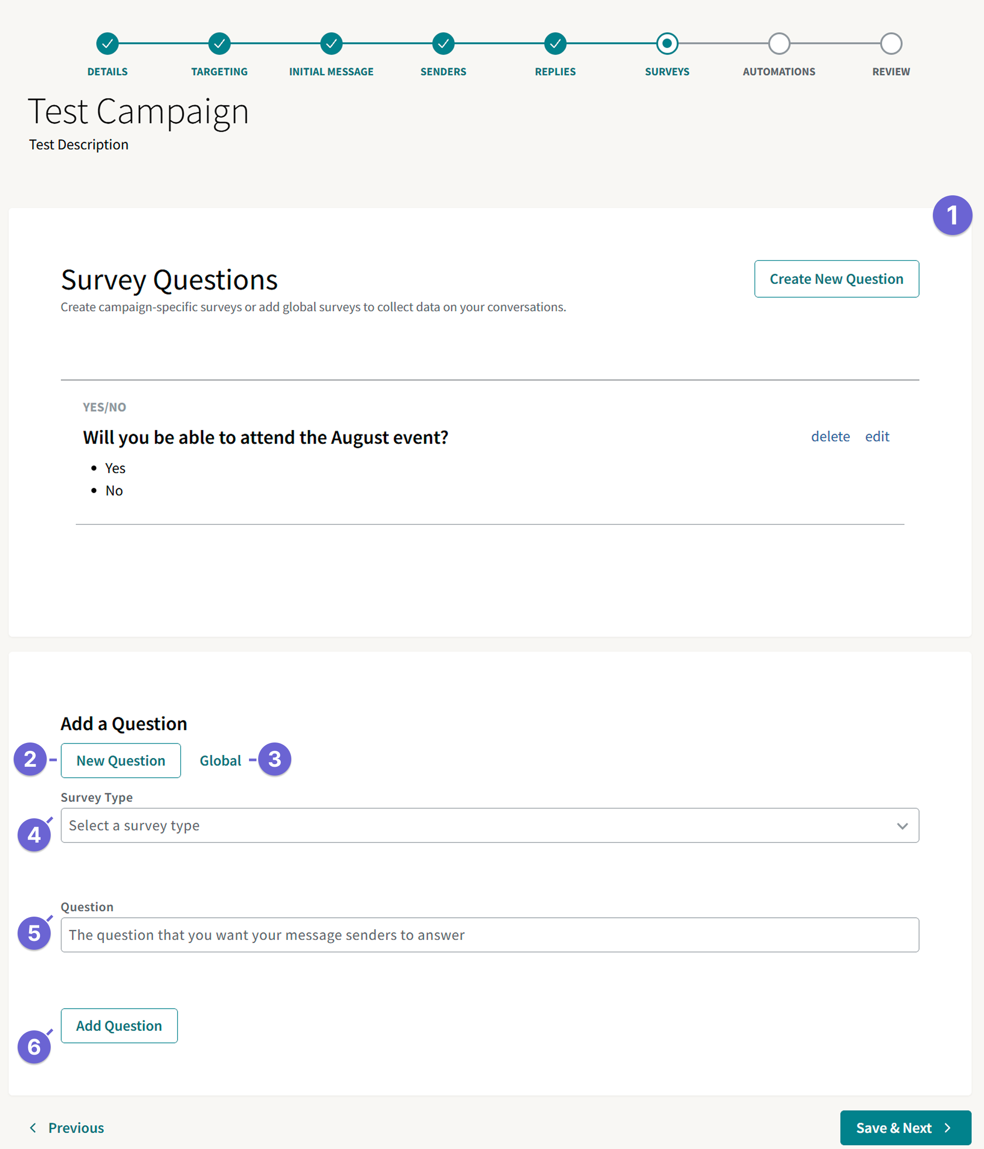Select the Replies step checkmark icon

point(555,43)
